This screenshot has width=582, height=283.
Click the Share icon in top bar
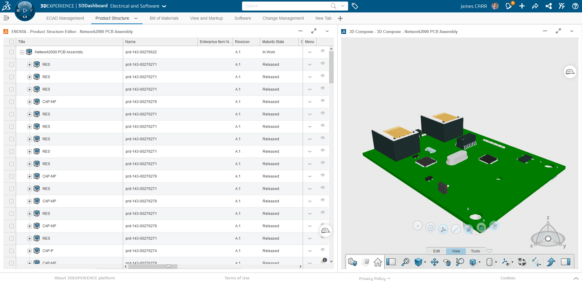(x=535, y=6)
